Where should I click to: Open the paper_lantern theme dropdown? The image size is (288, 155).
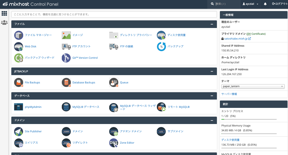[253, 86]
